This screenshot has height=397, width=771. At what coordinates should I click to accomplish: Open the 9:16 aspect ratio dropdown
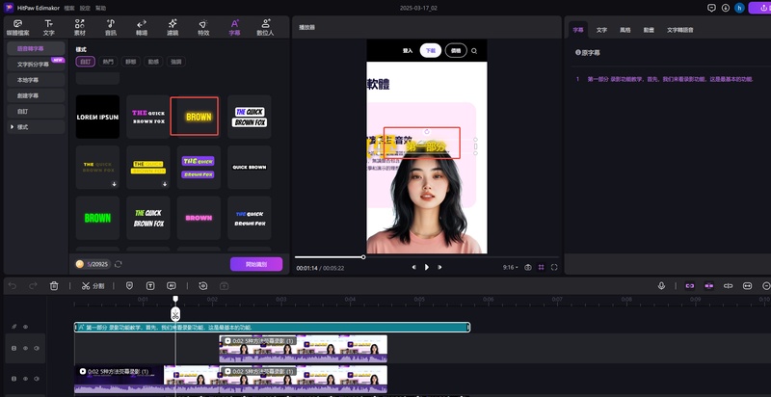coord(510,267)
